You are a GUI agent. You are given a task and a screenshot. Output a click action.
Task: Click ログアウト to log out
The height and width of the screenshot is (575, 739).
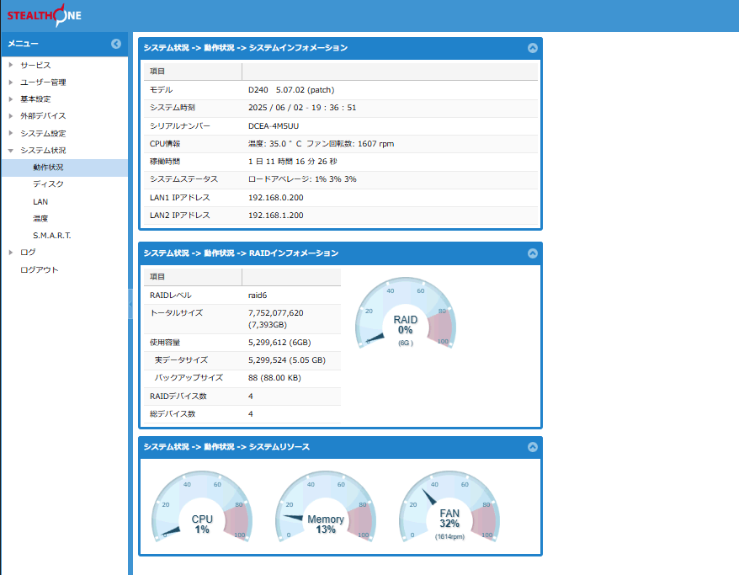click(x=39, y=269)
